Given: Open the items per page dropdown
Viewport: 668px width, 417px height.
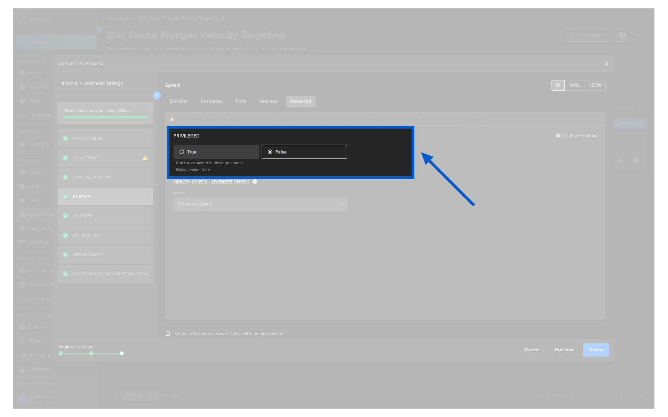Looking at the screenshot, I should pos(139,395).
